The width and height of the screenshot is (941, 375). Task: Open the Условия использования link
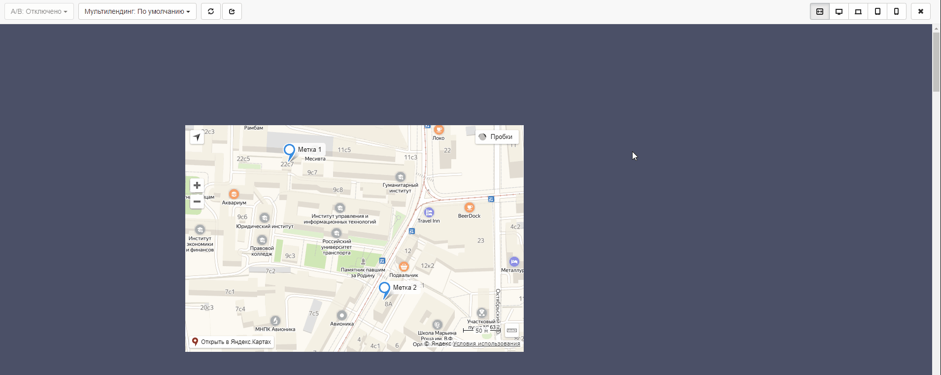tap(486, 344)
